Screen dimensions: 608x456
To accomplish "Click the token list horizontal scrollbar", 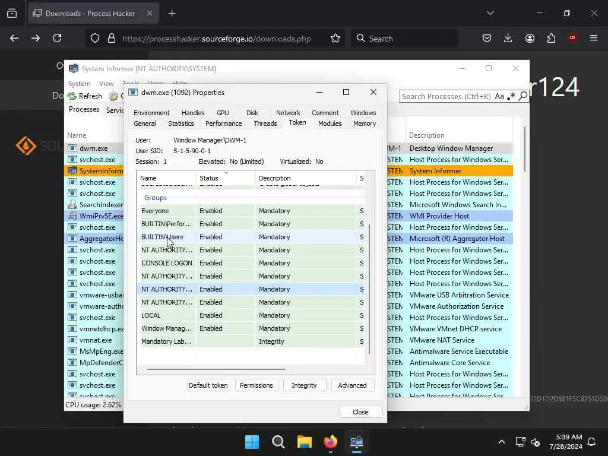I will [x=216, y=369].
